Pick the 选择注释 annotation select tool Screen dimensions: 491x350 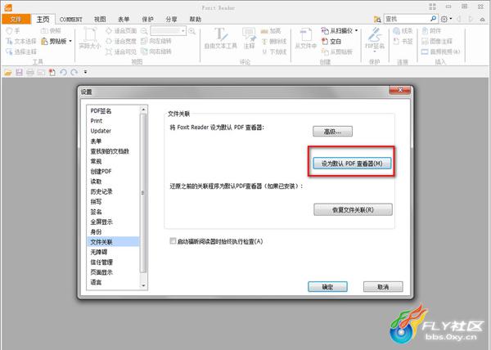[x=21, y=52]
